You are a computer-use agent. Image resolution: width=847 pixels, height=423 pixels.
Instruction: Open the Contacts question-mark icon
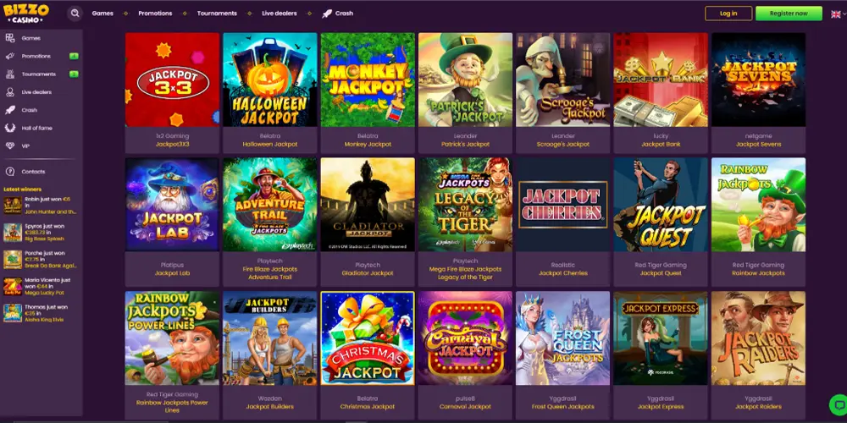9,172
